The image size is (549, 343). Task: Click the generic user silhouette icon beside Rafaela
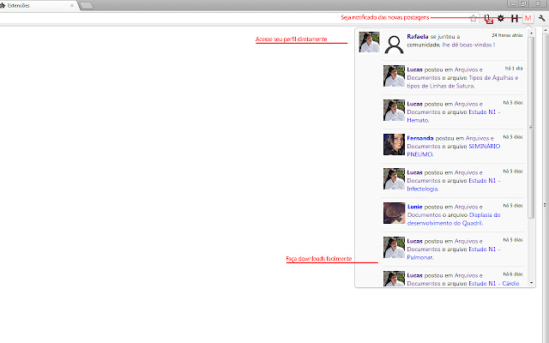click(394, 44)
